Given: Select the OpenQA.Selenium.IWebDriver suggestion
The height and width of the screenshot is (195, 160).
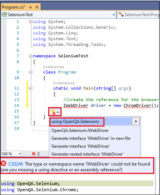Looking at the screenshot, I should [80, 130].
